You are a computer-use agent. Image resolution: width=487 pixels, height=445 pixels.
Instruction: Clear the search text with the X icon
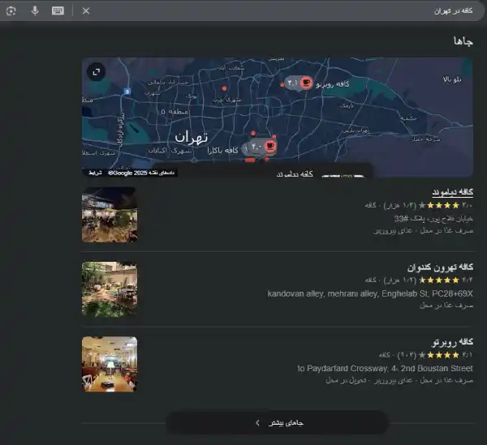pos(86,11)
